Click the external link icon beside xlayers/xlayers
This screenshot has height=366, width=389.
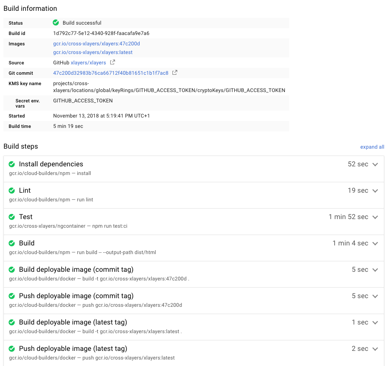pyautogui.click(x=112, y=63)
